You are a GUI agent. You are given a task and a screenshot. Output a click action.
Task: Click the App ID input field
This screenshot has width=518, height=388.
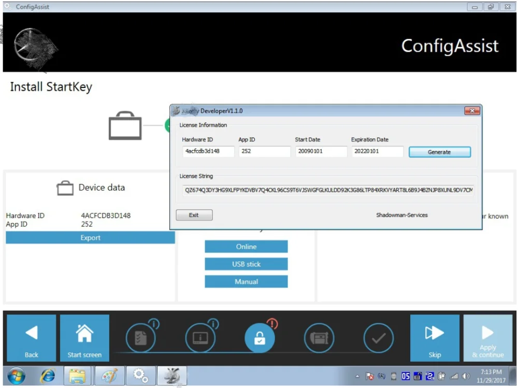pyautogui.click(x=265, y=152)
